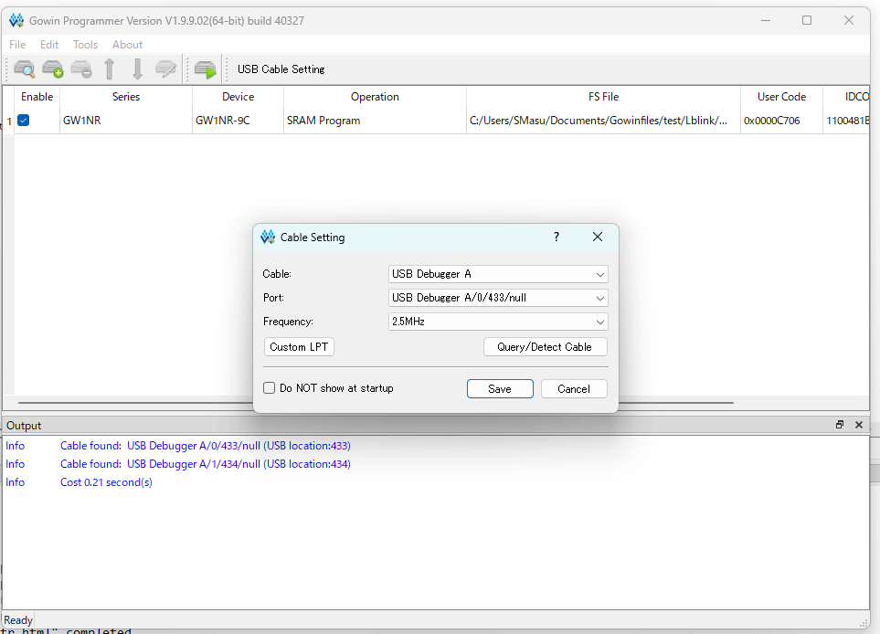Screen dimensions: 880x634
Task: Click the Program/Configure run icon
Action: [x=206, y=69]
